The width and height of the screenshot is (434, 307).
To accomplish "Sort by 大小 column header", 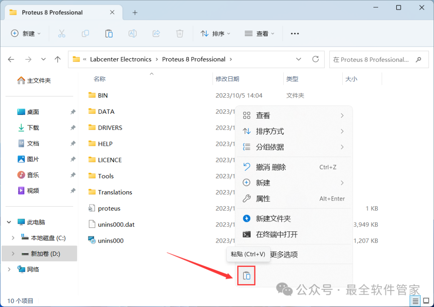I will click(x=351, y=79).
